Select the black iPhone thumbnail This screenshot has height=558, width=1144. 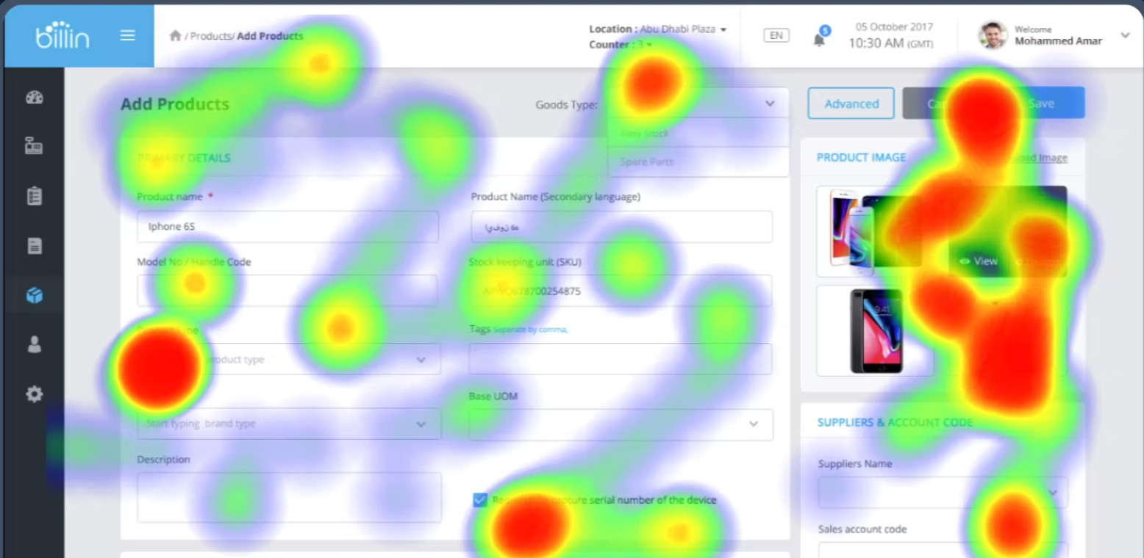click(x=875, y=330)
